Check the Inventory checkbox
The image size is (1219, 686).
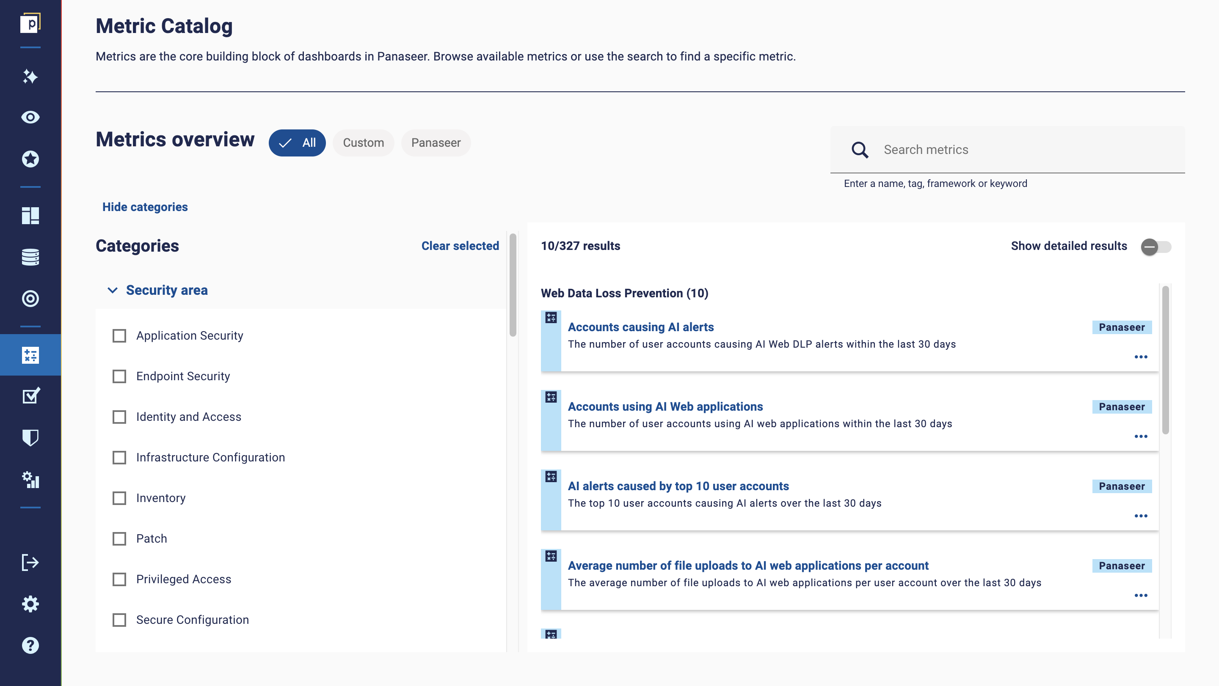[119, 498]
